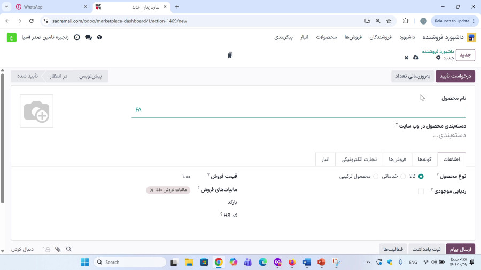Image resolution: width=481 pixels, height=270 pixels.
Task: Select the خدماتی product type radio
Action: pyautogui.click(x=404, y=176)
